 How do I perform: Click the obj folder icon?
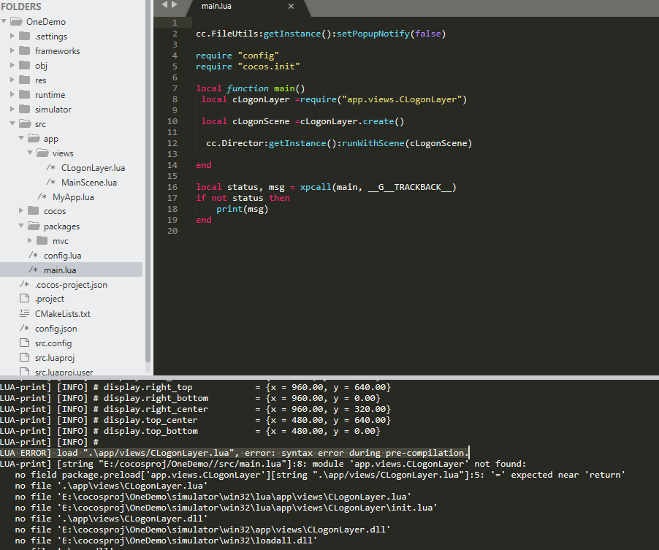coord(25,65)
